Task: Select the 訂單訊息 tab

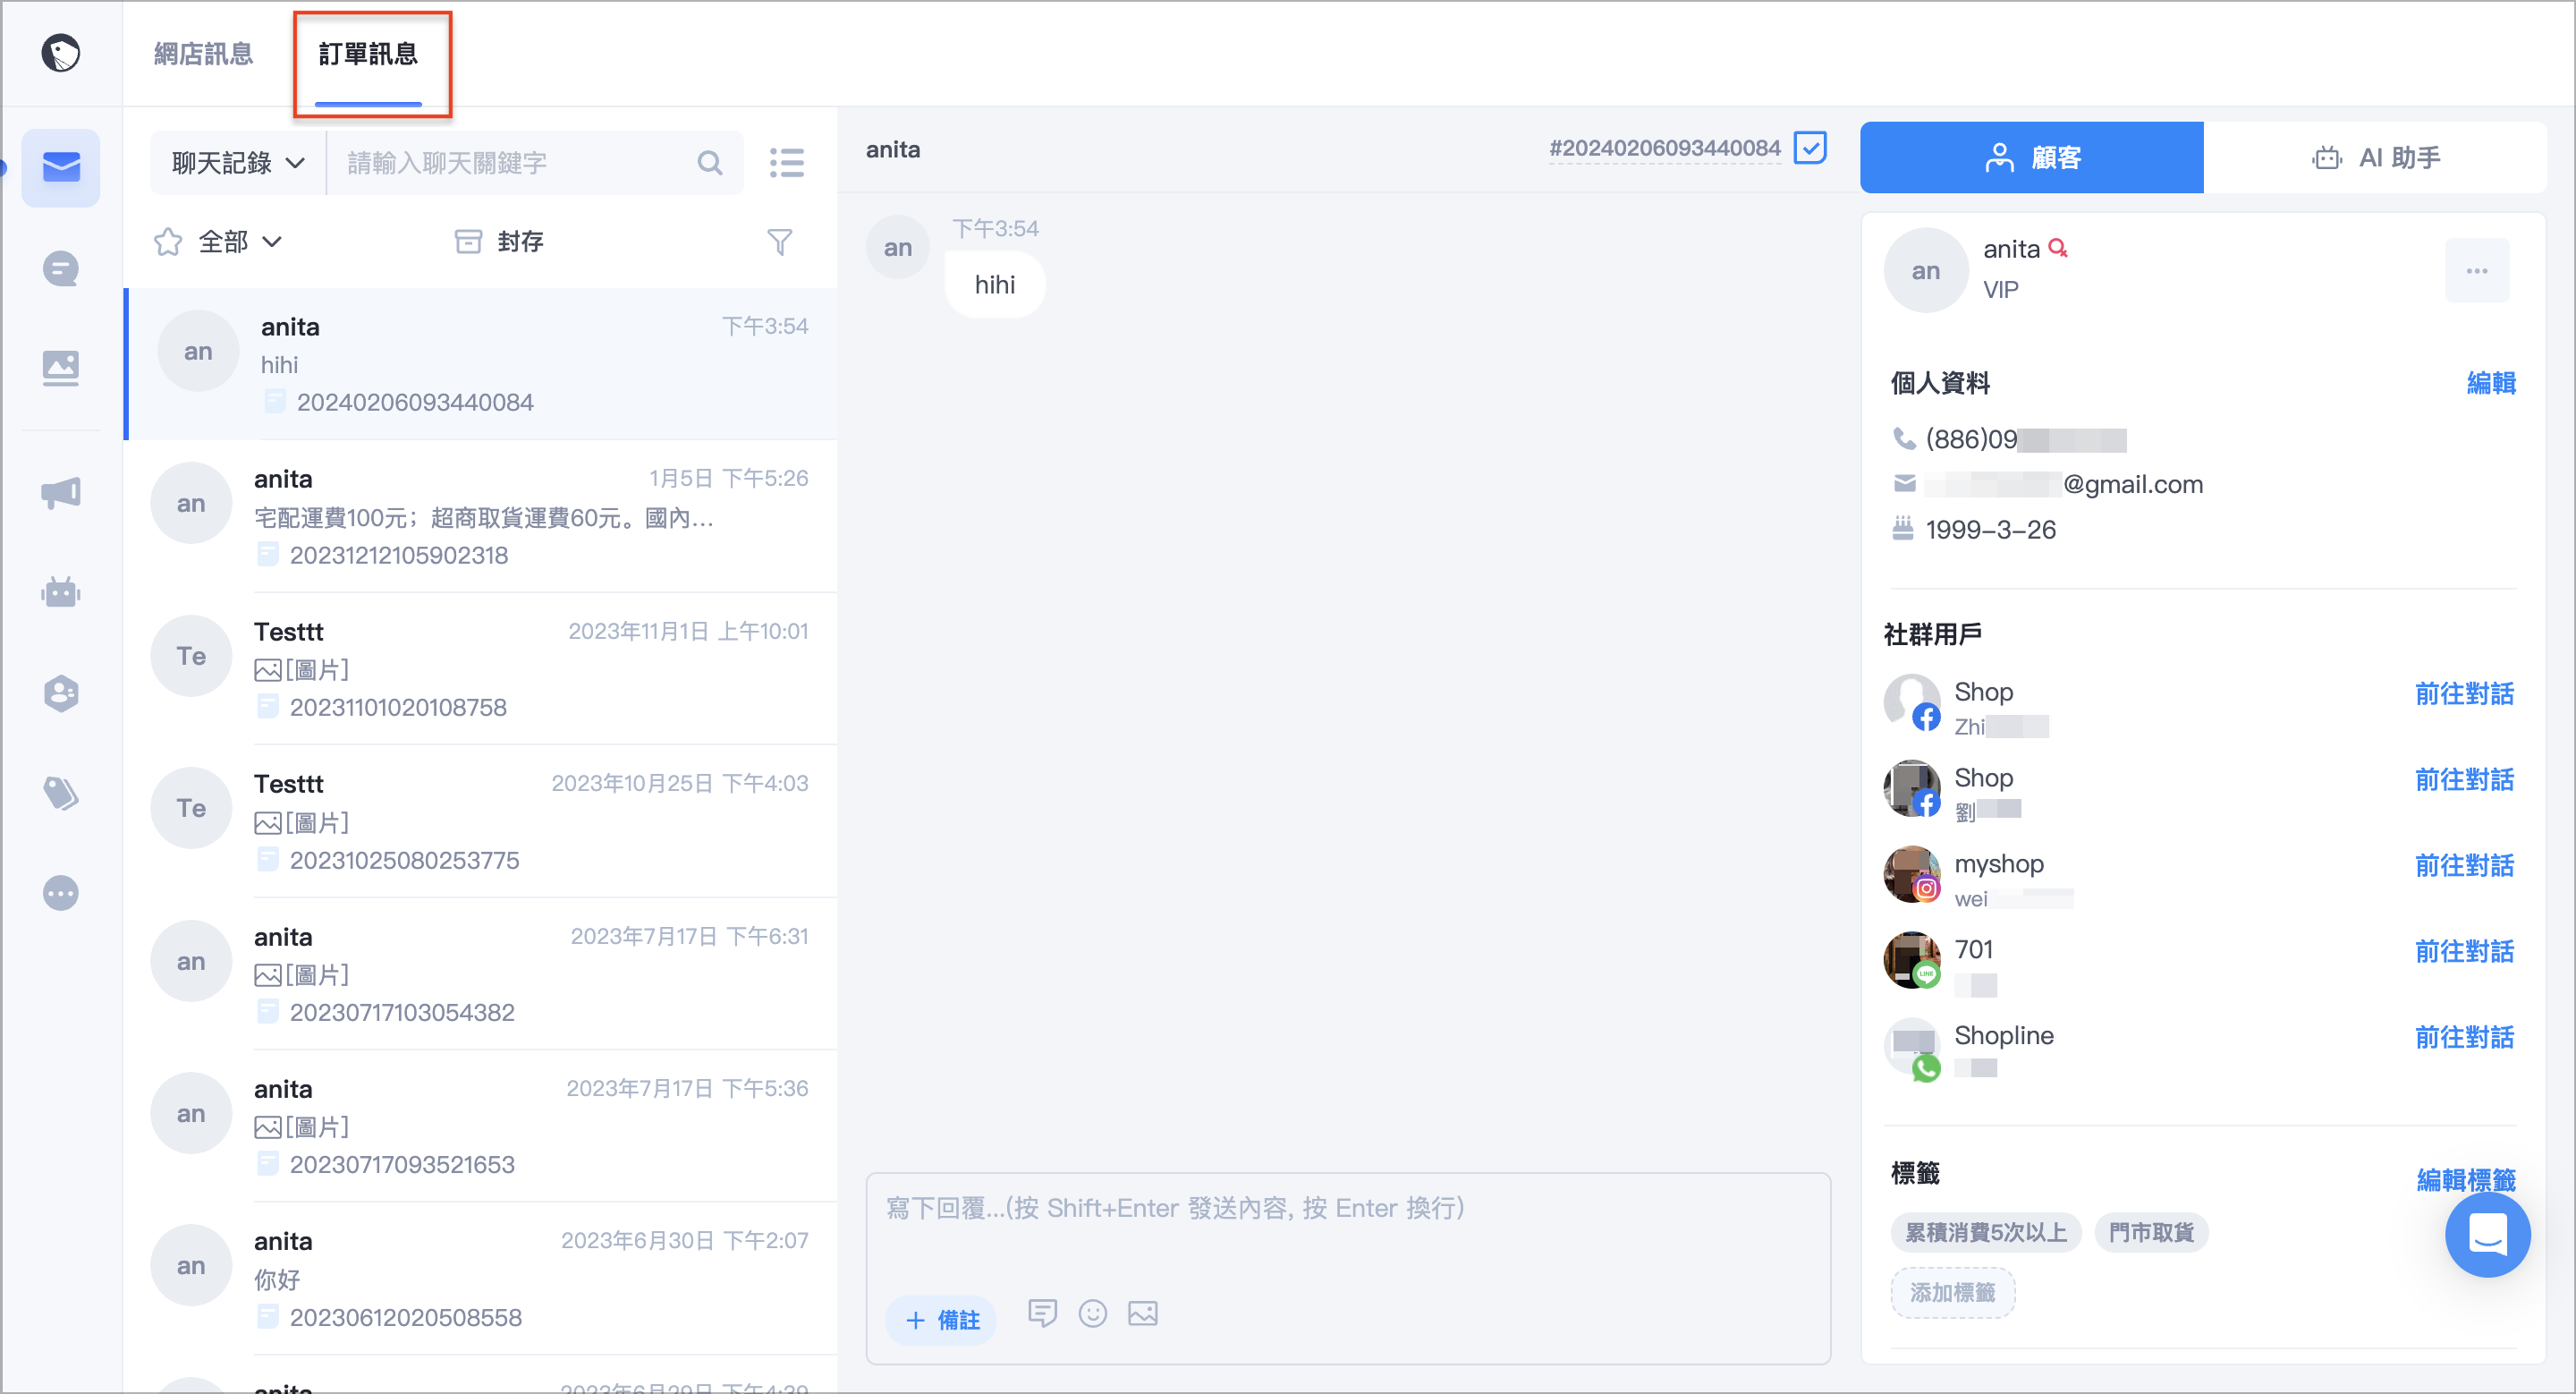Action: (x=368, y=53)
